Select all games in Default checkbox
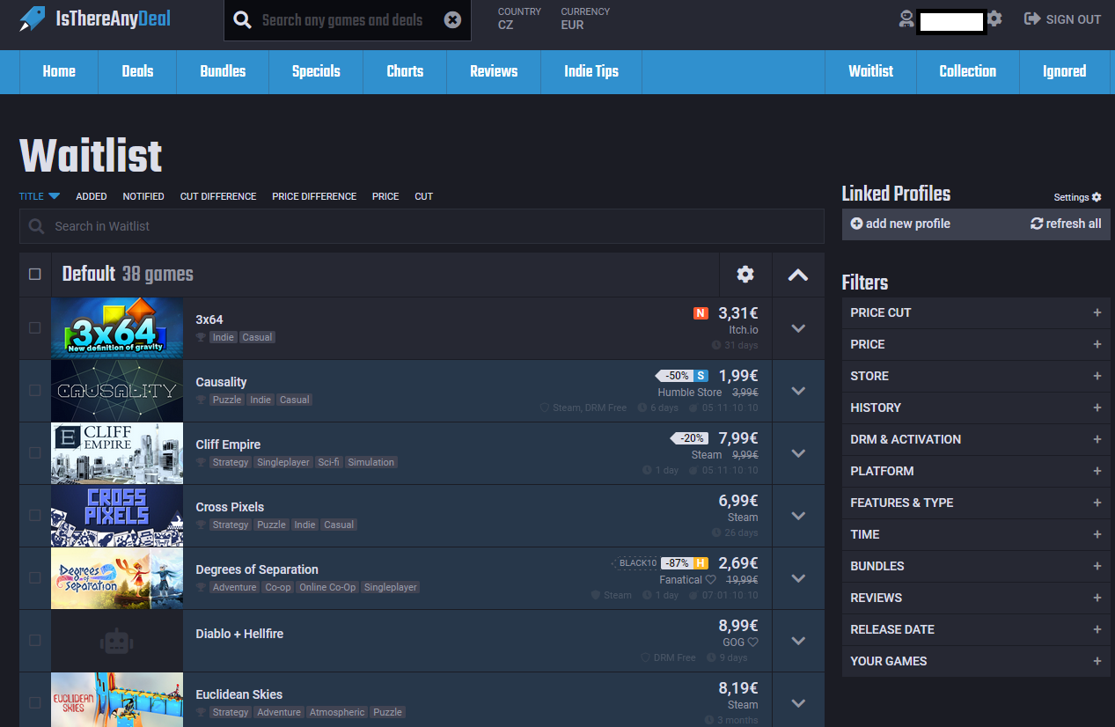Image resolution: width=1115 pixels, height=727 pixels. pyautogui.click(x=35, y=275)
